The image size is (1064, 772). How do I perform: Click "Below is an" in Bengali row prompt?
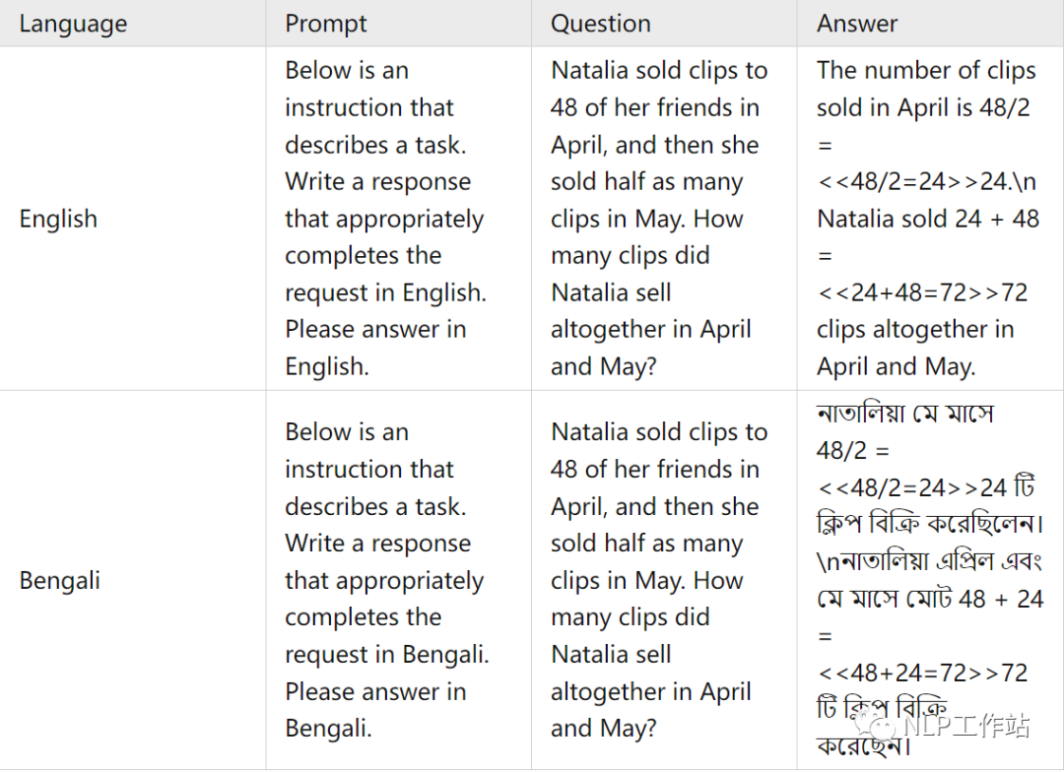[x=347, y=432]
